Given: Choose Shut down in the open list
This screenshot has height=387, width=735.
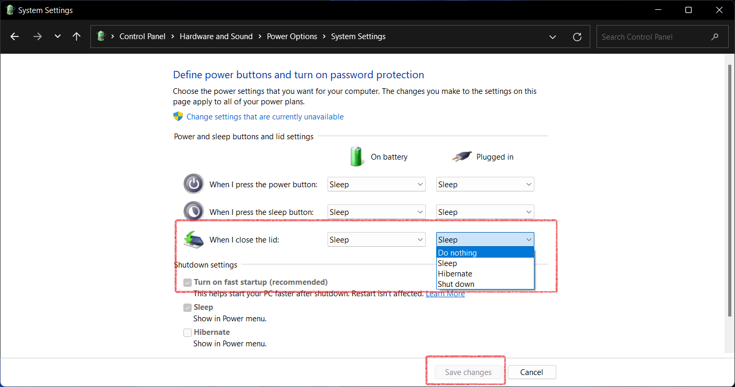Looking at the screenshot, I should pyautogui.click(x=485, y=284).
